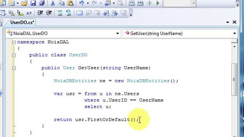Collapse the GetUser method region
Image resolution: width=244 pixels, height=137 pixels.
[x=14, y=68]
